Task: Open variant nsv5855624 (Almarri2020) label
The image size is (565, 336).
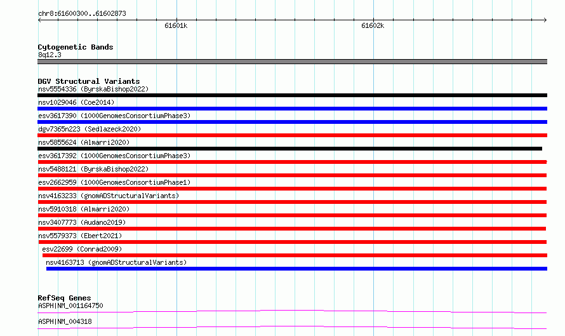Action: (x=84, y=142)
